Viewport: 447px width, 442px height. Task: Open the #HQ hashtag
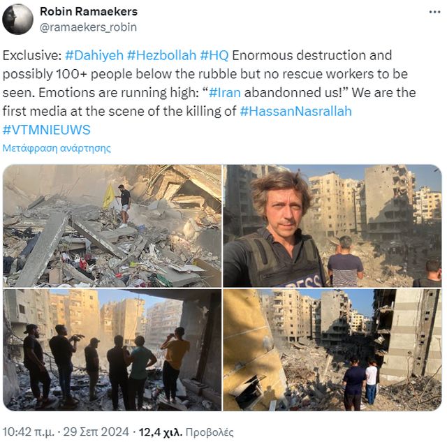pyautogui.click(x=214, y=55)
